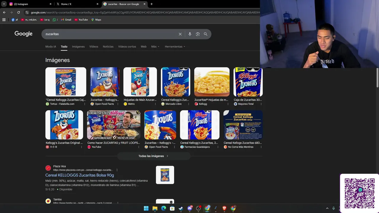Select the Imágenes search tab
This screenshot has height=213, width=379.
pos(78,47)
